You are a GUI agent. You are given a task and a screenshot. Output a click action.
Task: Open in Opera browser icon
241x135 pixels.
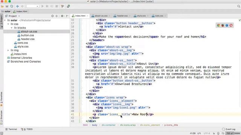pos(231,25)
